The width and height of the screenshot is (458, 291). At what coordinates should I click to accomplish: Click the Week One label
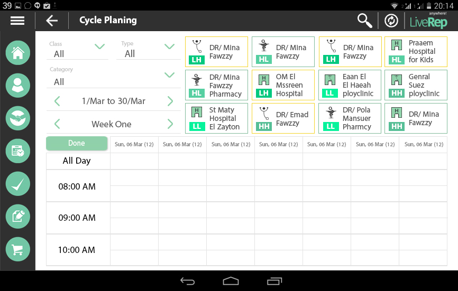click(112, 124)
